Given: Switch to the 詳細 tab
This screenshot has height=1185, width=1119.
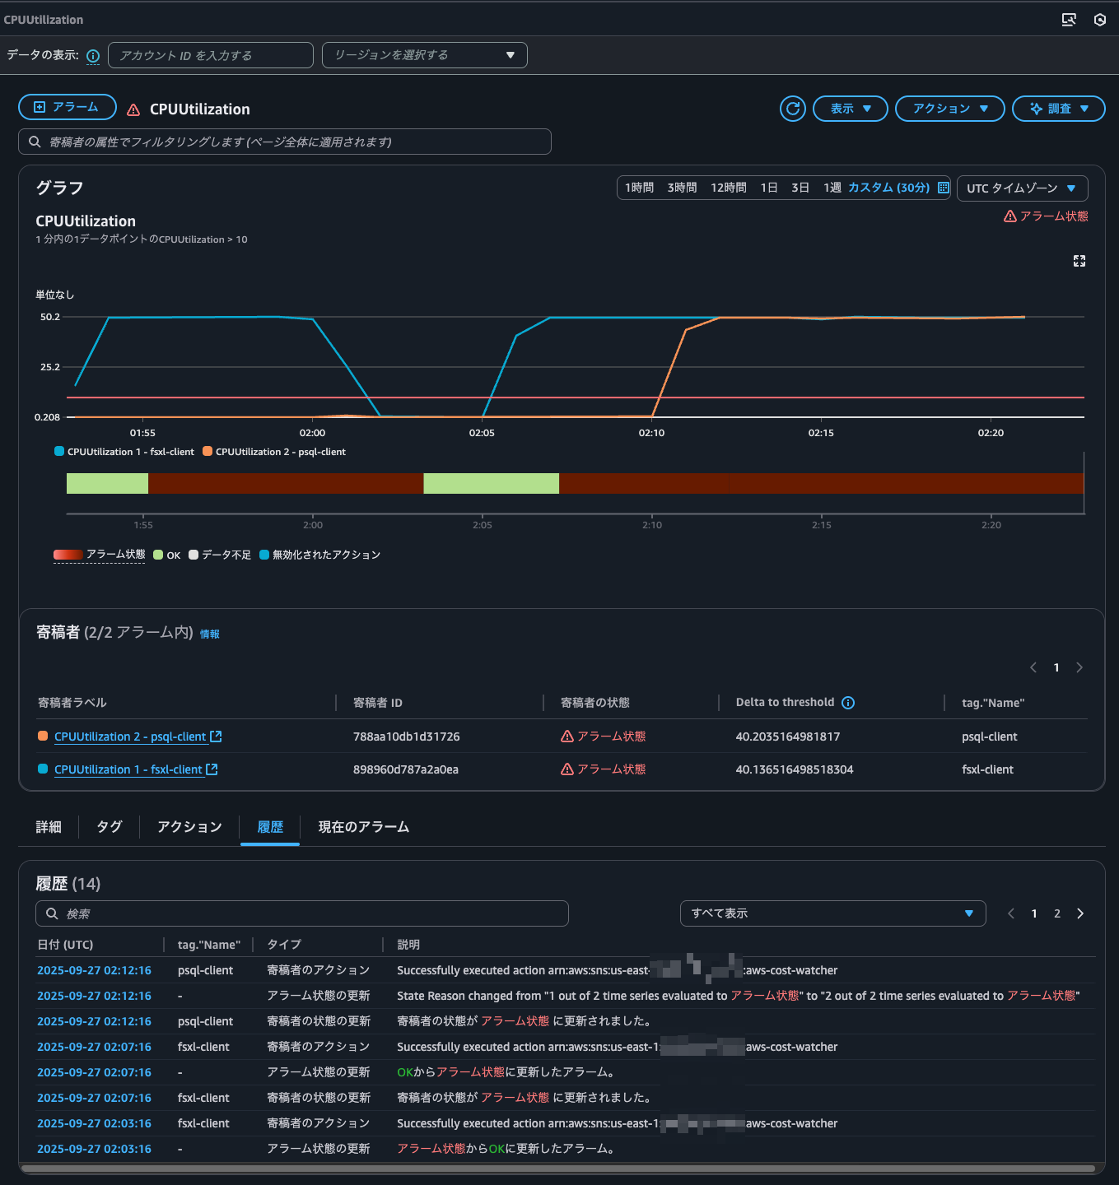Looking at the screenshot, I should click(49, 827).
